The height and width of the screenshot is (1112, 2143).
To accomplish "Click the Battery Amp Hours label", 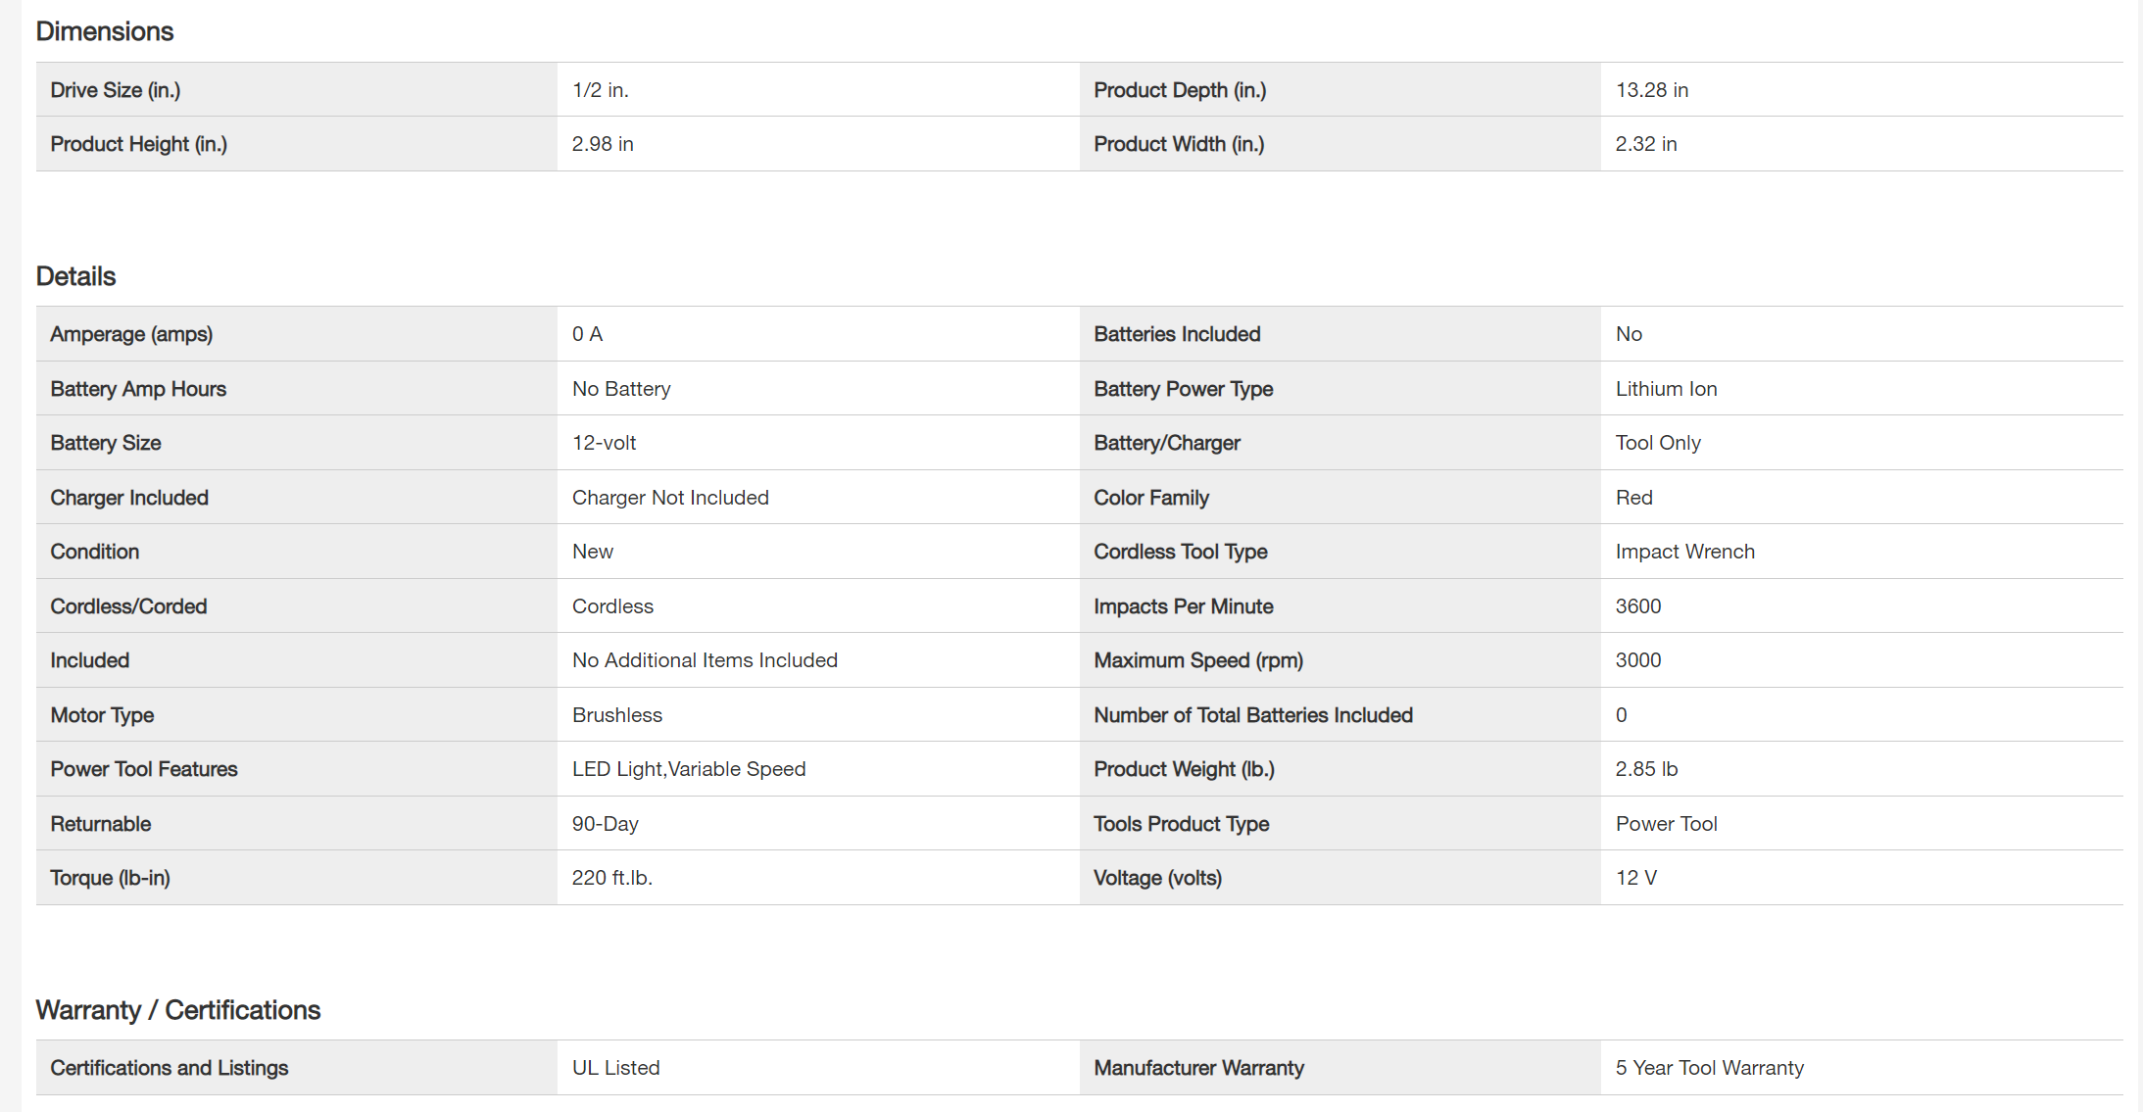I will [137, 389].
